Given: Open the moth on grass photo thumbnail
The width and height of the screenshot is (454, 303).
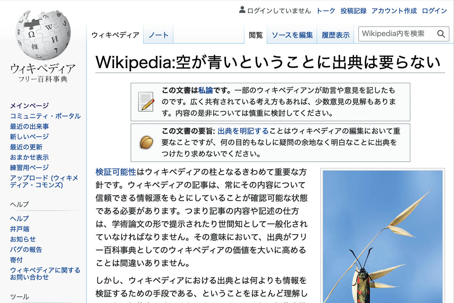Looking at the screenshot, I should [x=383, y=236].
